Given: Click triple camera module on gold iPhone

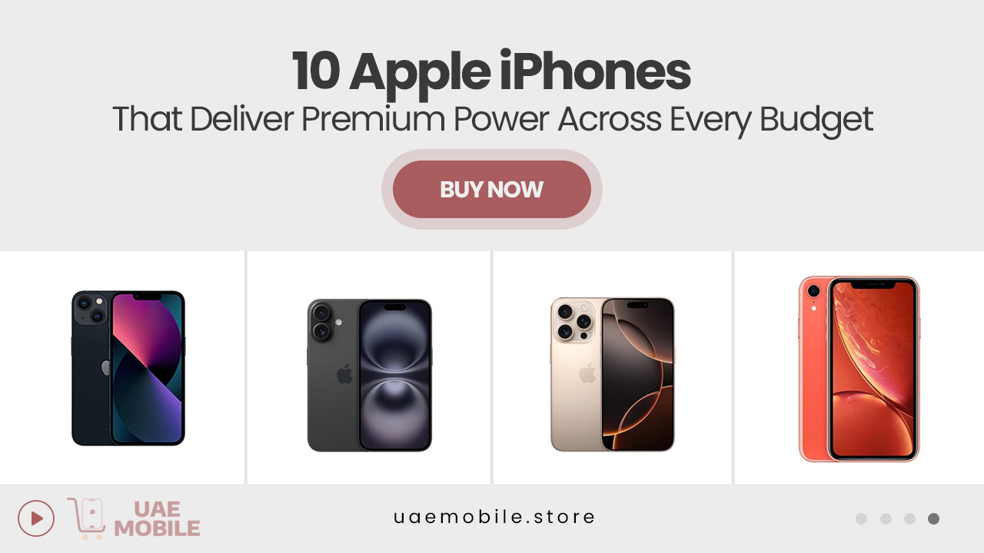Looking at the screenshot, I should 573,321.
